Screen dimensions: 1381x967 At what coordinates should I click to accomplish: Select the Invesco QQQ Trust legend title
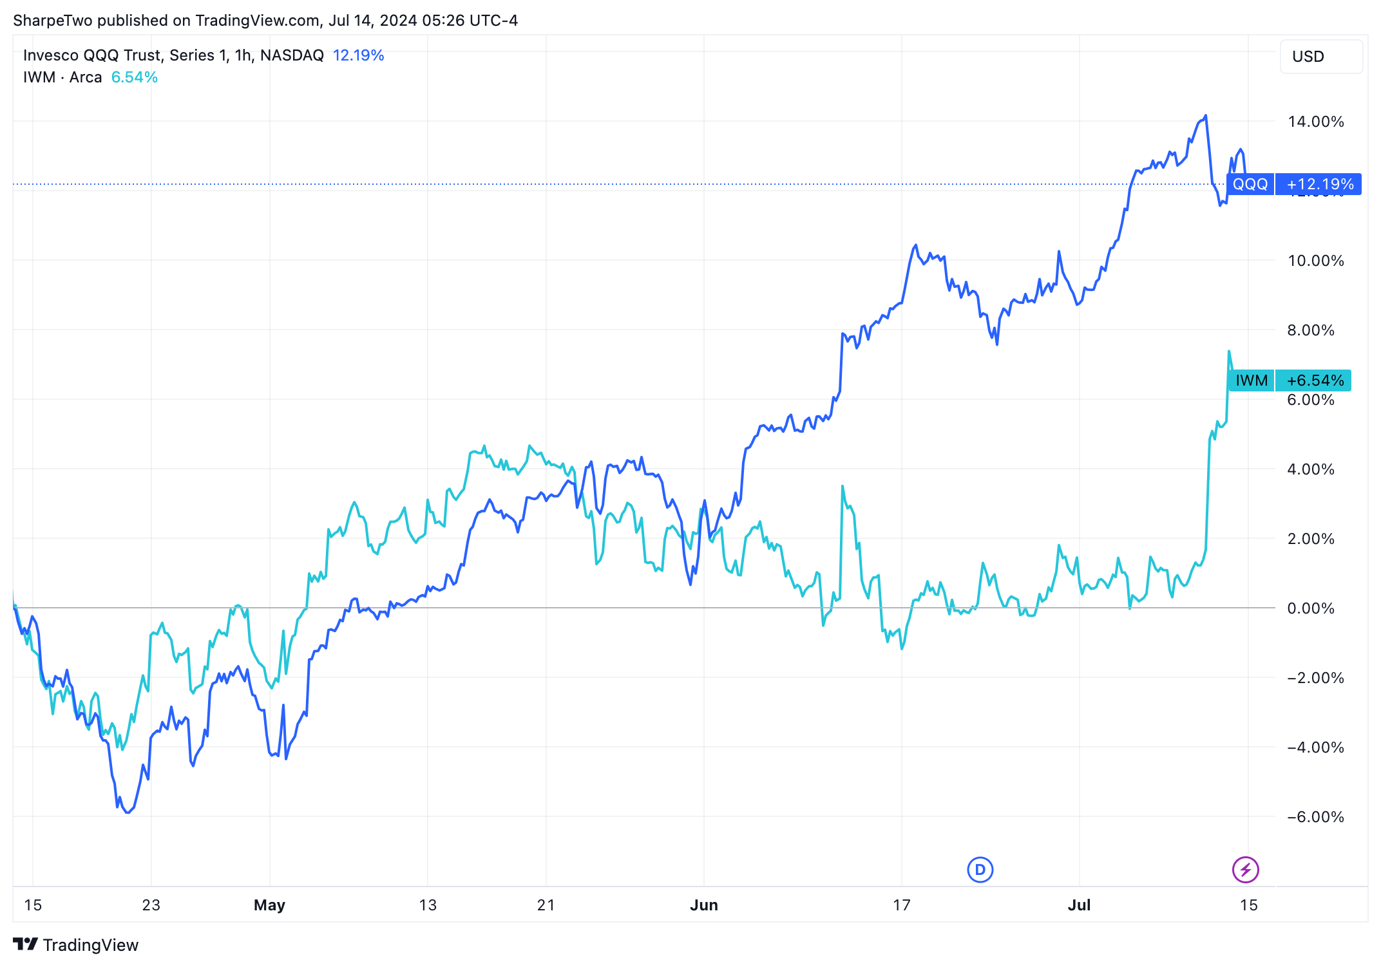coord(173,55)
